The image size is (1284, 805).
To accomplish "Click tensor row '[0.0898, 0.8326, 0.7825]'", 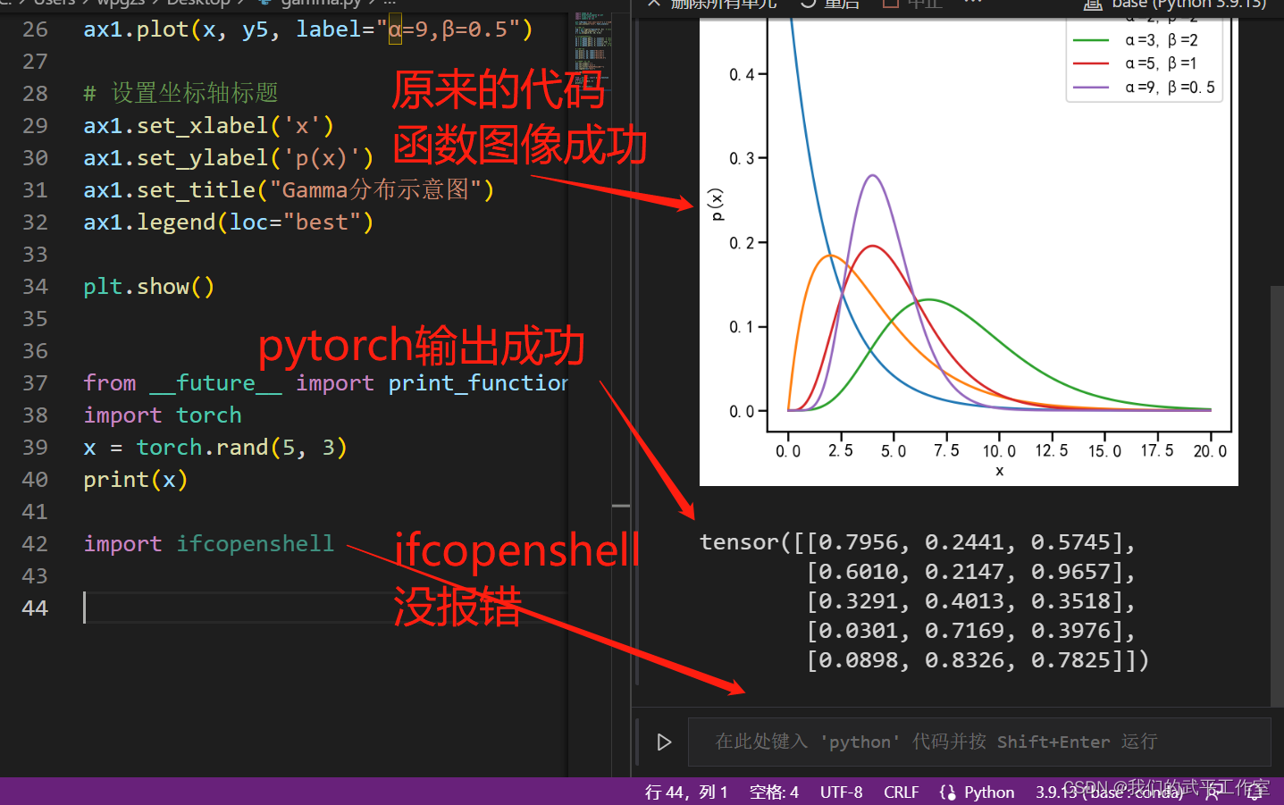I will [x=978, y=660].
